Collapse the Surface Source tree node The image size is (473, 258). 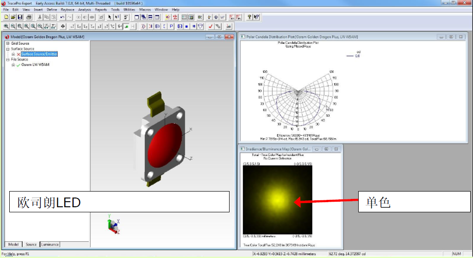tap(8, 49)
